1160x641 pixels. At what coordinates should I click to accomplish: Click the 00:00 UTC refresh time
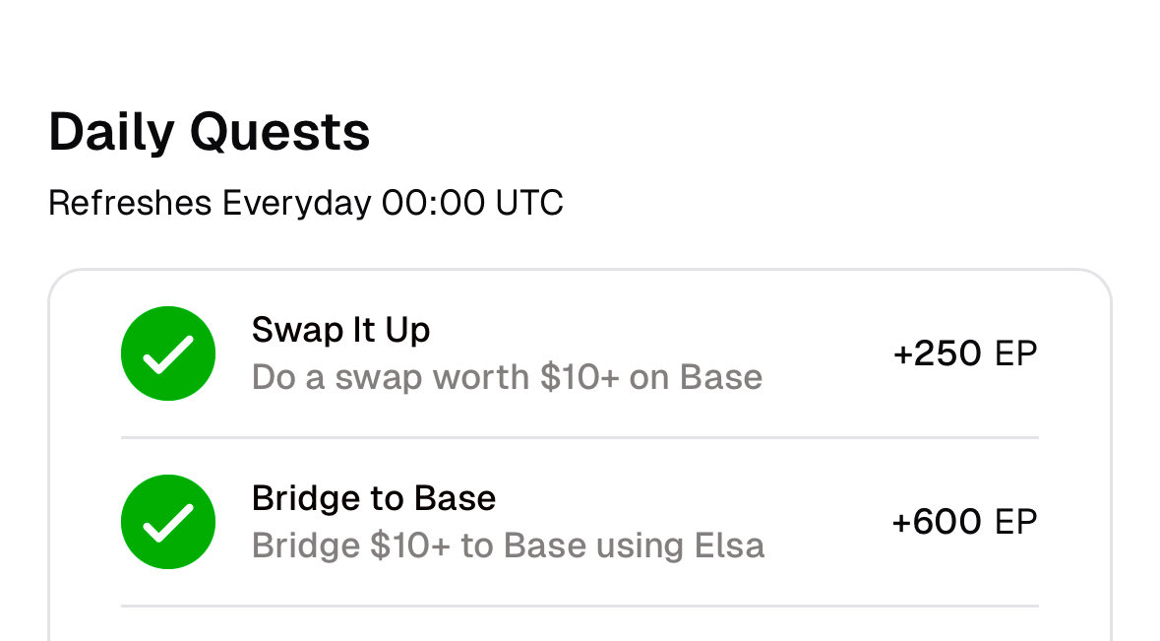pyautogui.click(x=472, y=204)
